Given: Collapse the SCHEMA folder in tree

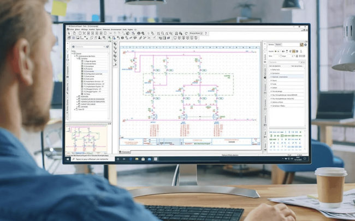Looking at the screenshot, I should [x=78, y=58].
